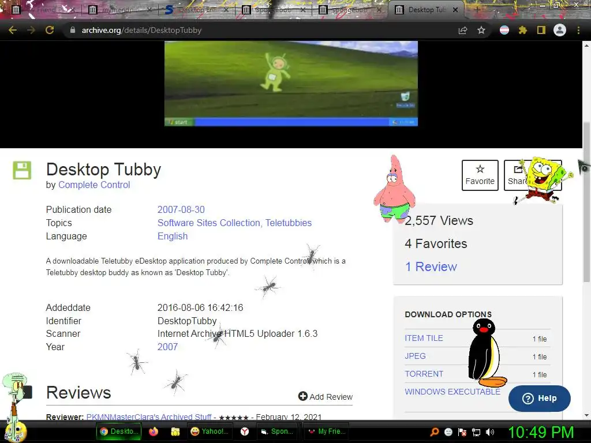Open the red Y browser taskbar icon
This screenshot has height=443, width=591.
pyautogui.click(x=245, y=431)
